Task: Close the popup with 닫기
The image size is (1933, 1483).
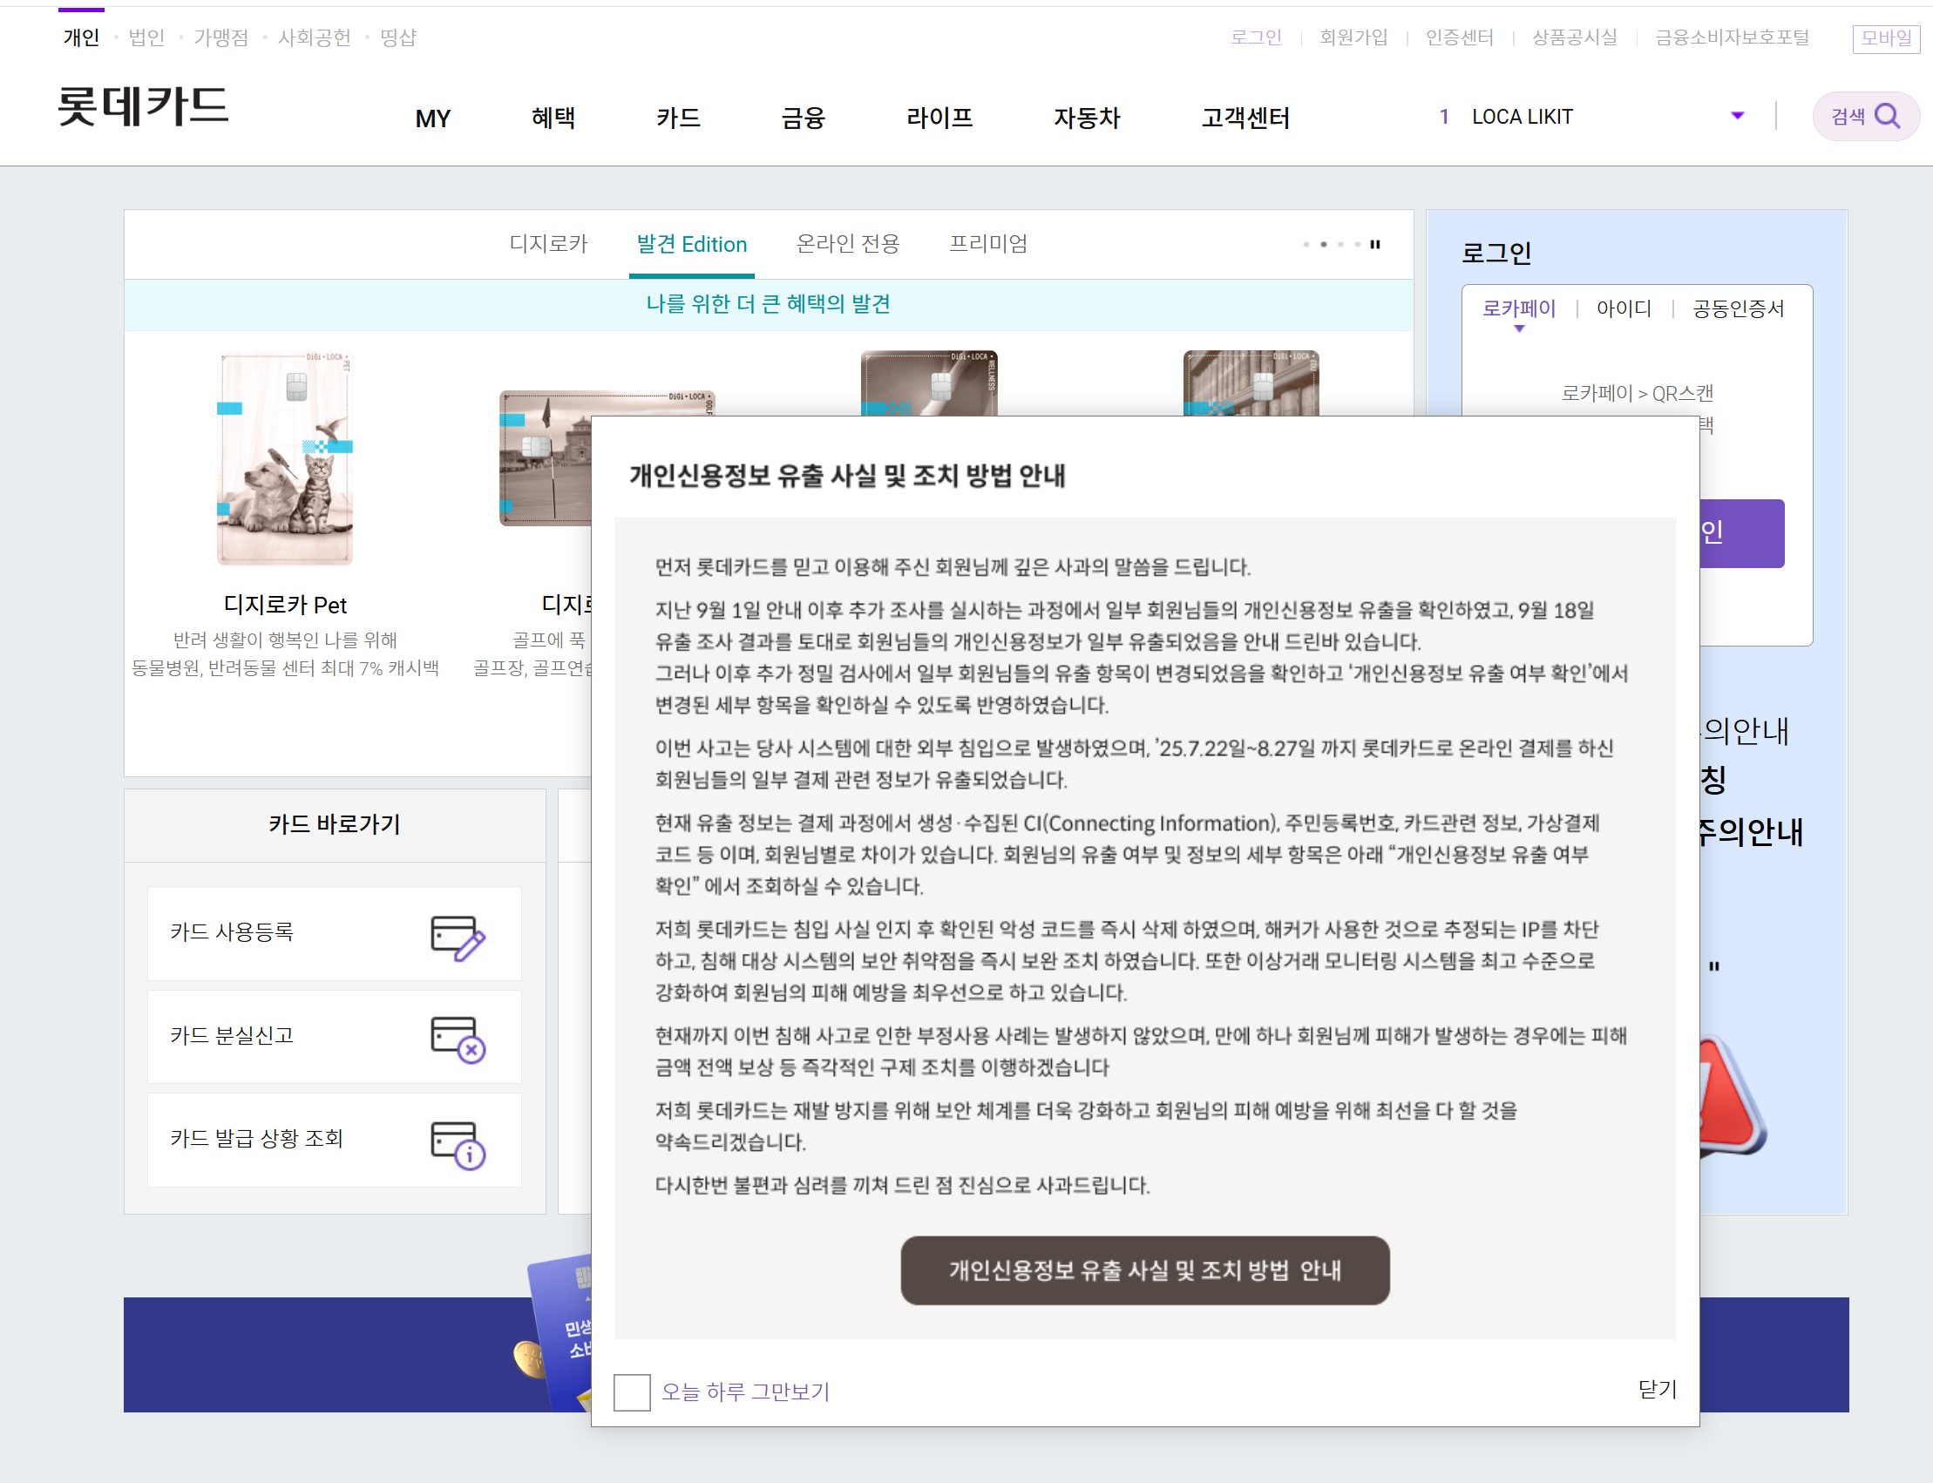Action: [x=1657, y=1390]
